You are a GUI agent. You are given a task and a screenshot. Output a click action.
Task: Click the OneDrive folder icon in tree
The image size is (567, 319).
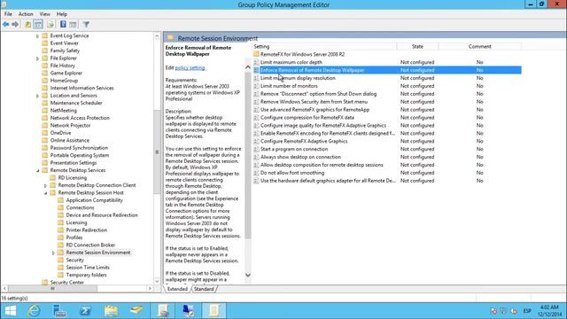click(x=45, y=133)
